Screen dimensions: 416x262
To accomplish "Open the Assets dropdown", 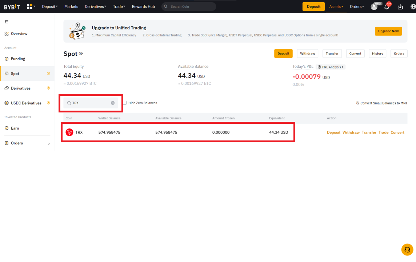I will point(336,7).
